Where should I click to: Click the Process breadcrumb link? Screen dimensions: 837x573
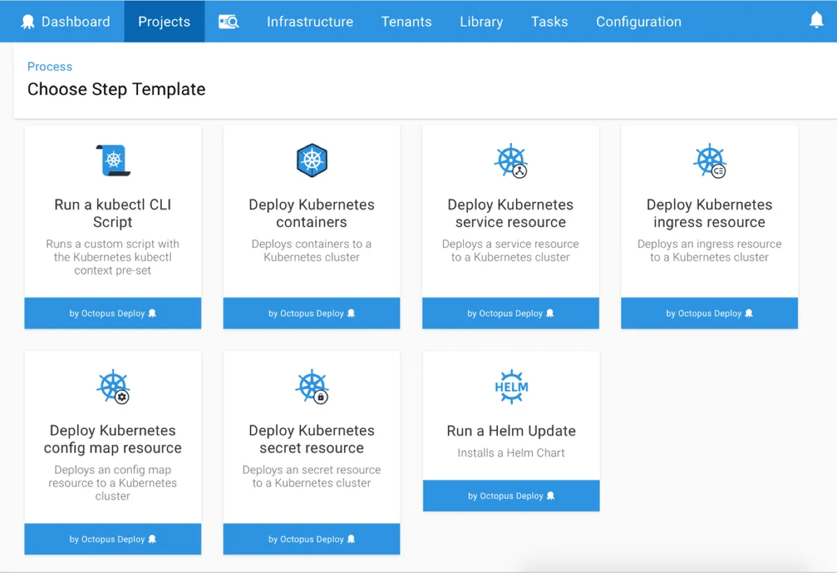(50, 67)
